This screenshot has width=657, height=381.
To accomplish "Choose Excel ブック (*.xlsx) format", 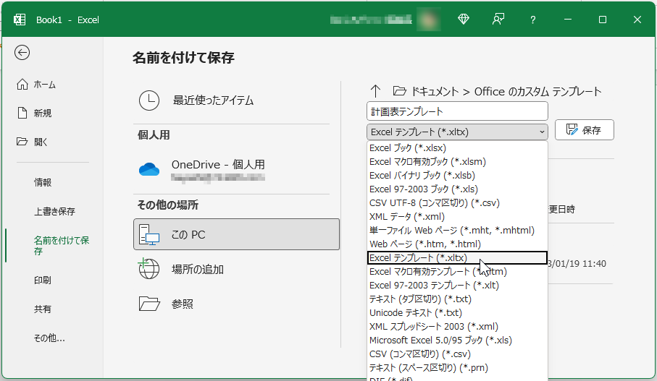I will (x=457, y=147).
